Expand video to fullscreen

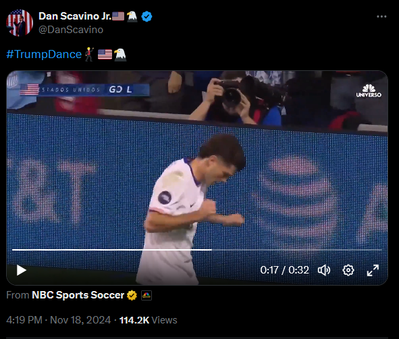(x=373, y=270)
